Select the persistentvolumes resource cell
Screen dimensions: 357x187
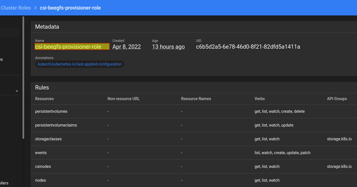(51, 111)
